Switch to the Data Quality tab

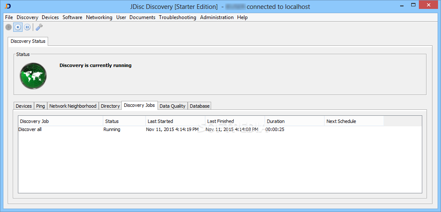coord(172,106)
